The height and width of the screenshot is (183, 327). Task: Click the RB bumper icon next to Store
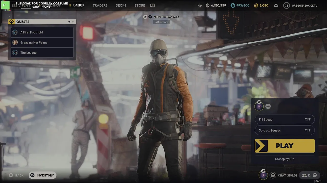(x=152, y=5)
